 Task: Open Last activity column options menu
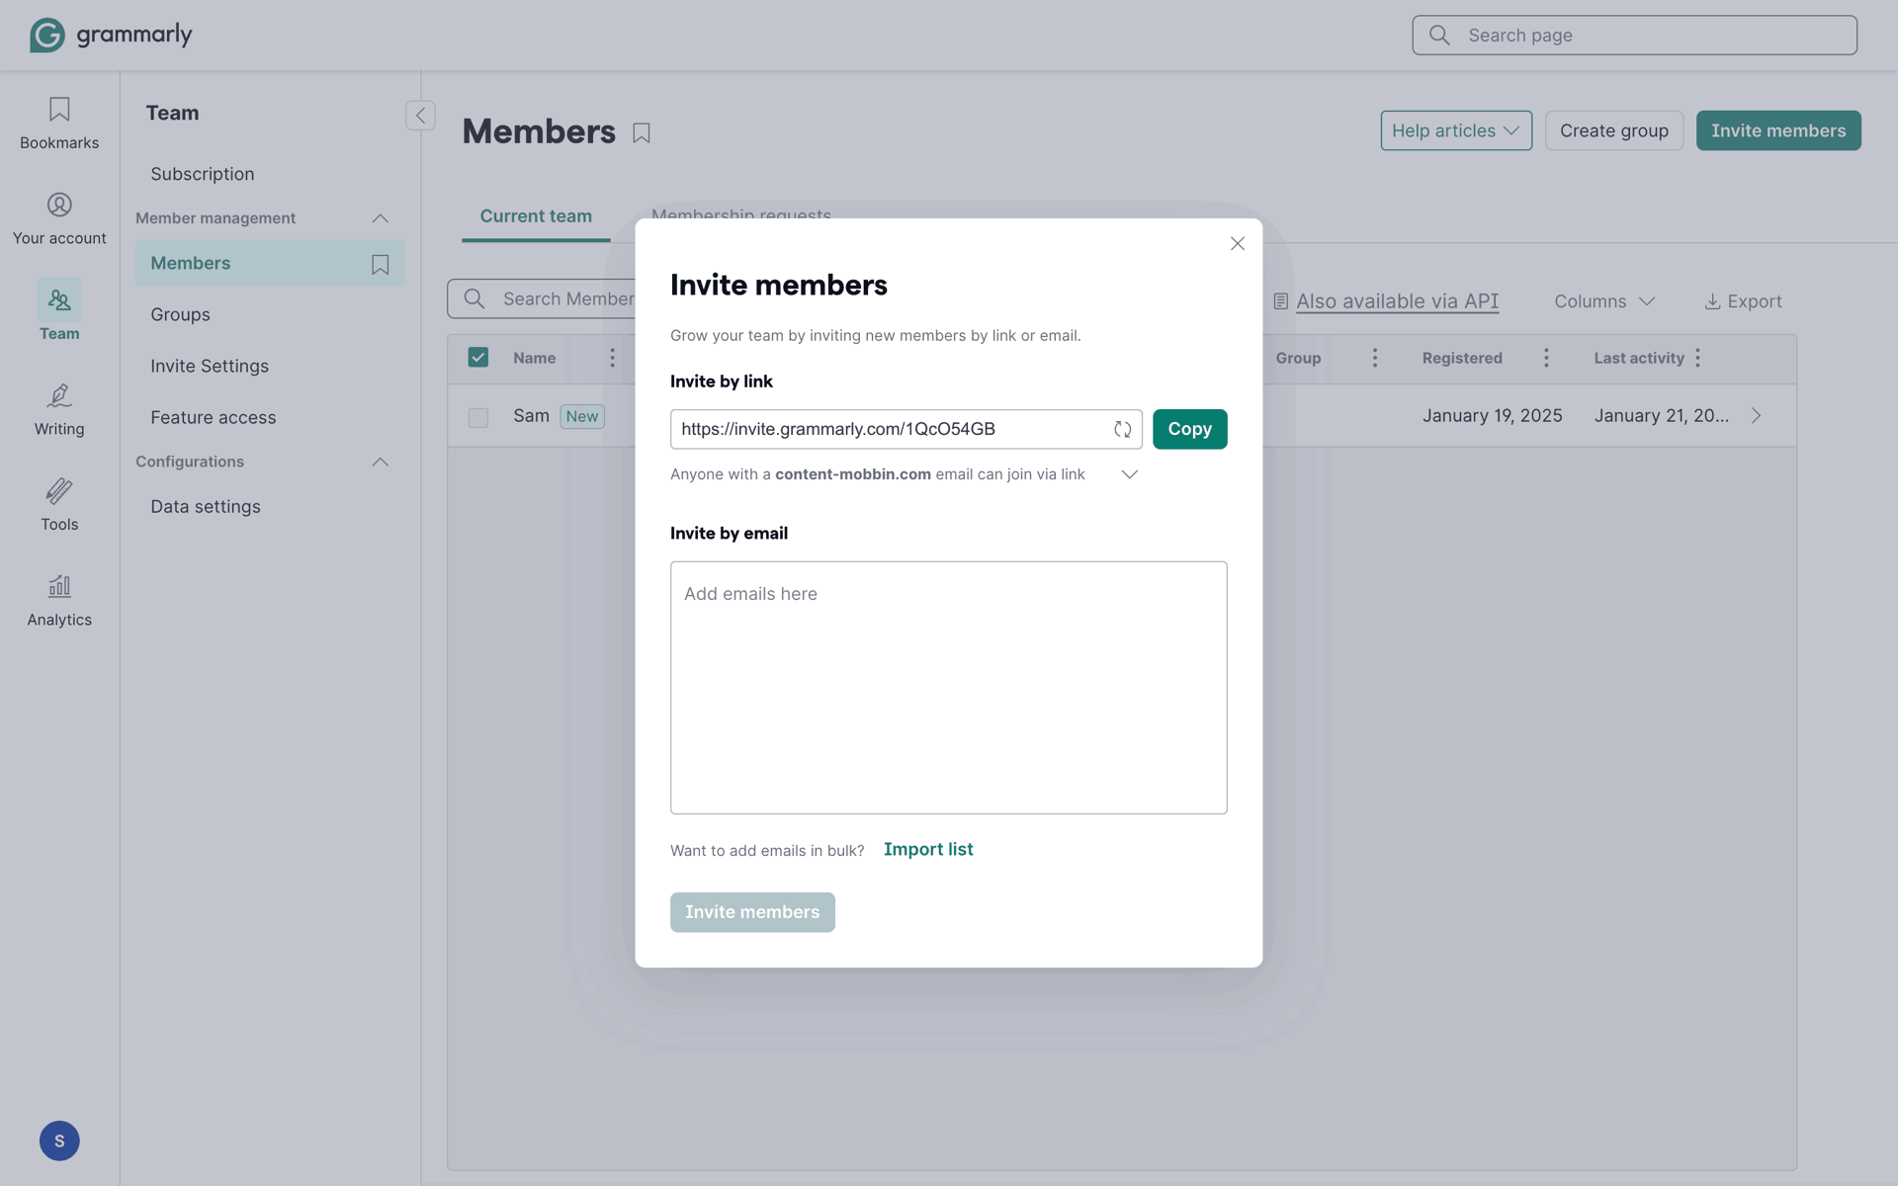[x=1697, y=358]
